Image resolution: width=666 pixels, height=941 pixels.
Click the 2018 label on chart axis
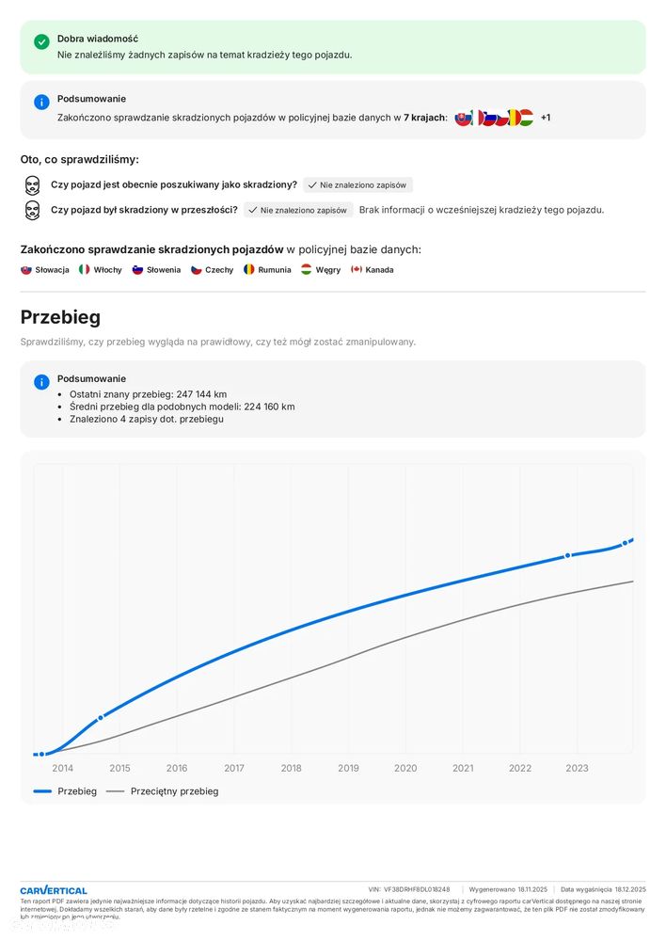(x=292, y=768)
